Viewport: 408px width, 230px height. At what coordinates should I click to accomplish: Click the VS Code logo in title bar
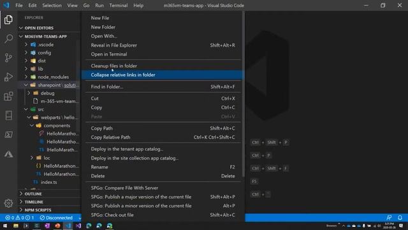point(6,5)
